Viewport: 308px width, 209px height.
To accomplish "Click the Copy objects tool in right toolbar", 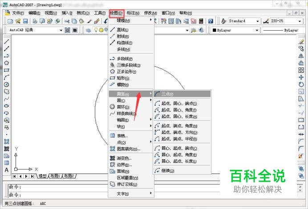I will pos(301,48).
